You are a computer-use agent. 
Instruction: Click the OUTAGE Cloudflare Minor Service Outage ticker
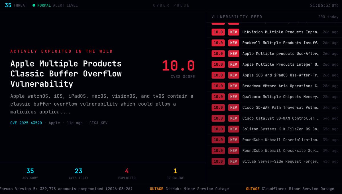point(290,189)
